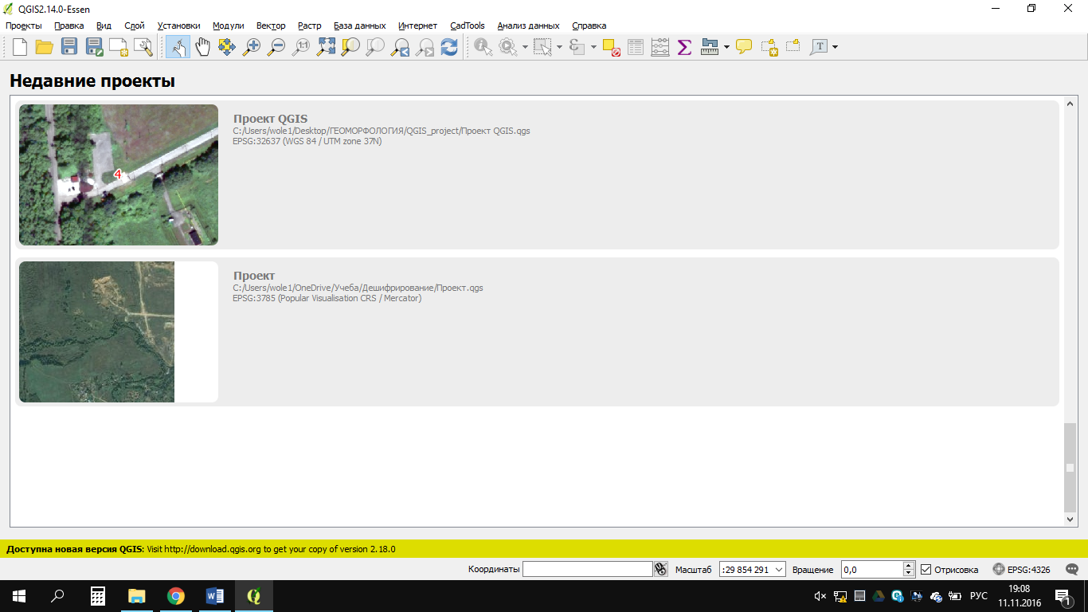1088x612 pixels.
Task: Expand the Text Annotation dropdown arrow
Action: coord(835,47)
